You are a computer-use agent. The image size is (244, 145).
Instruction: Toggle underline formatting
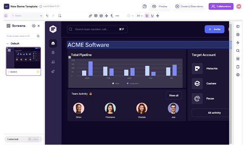[x=152, y=16]
